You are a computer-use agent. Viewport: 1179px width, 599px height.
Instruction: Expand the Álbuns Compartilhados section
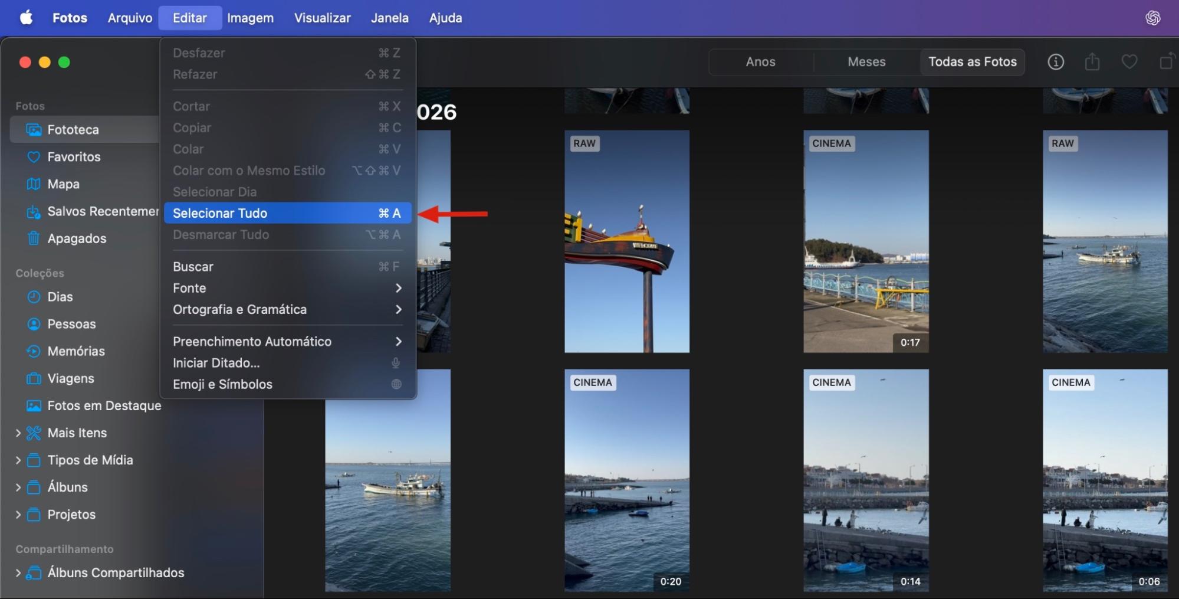coord(18,572)
